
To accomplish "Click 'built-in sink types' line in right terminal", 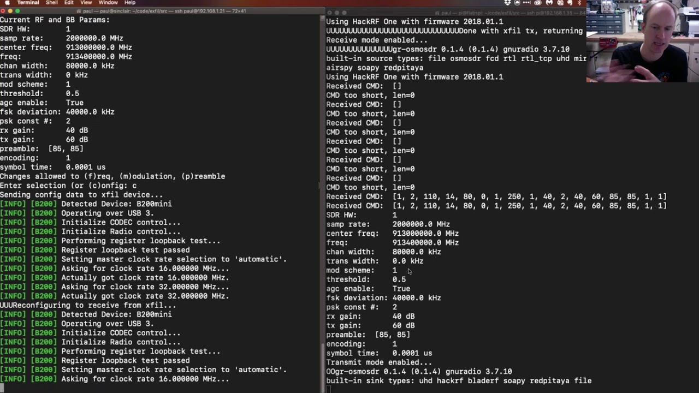I will (x=459, y=380).
